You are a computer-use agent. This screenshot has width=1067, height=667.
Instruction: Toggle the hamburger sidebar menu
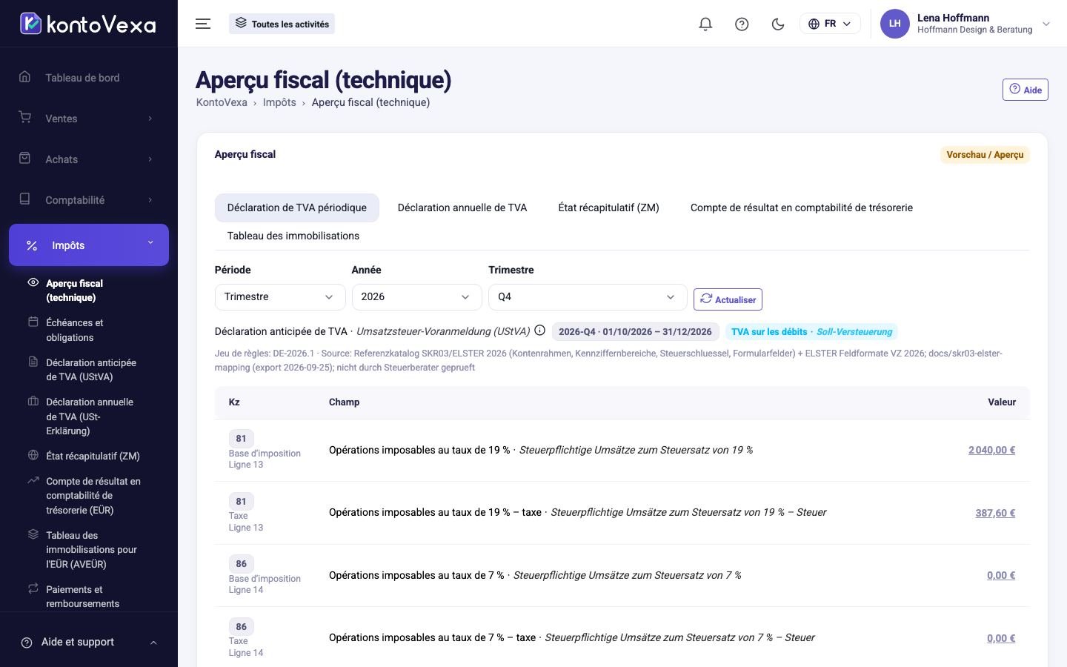(203, 24)
